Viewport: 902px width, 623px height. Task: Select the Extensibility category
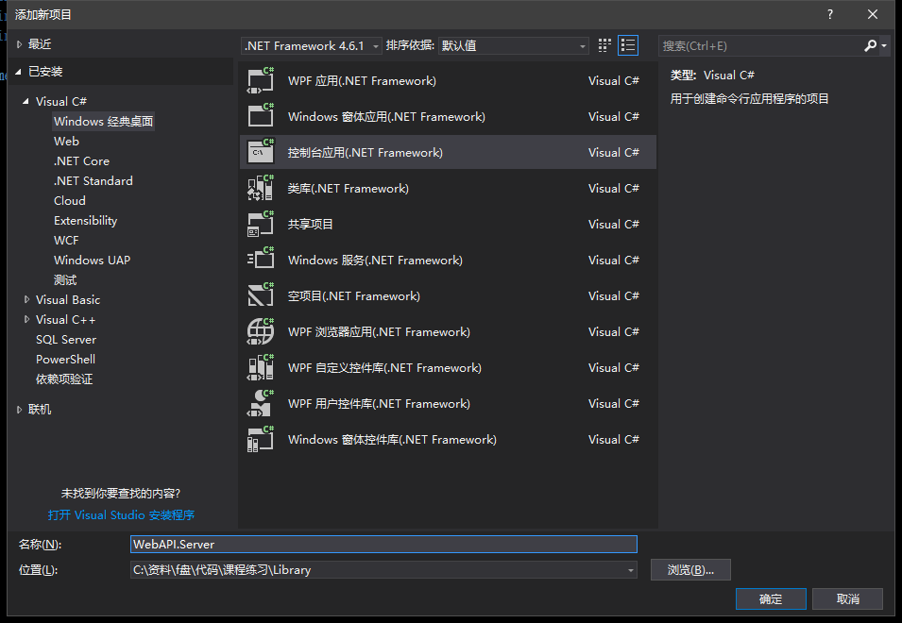86,221
